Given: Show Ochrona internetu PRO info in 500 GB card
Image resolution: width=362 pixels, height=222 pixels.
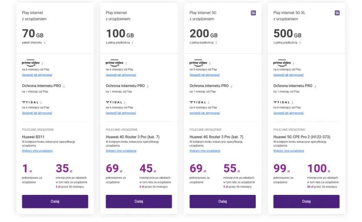Looking at the screenshot, I should [x=316, y=86].
